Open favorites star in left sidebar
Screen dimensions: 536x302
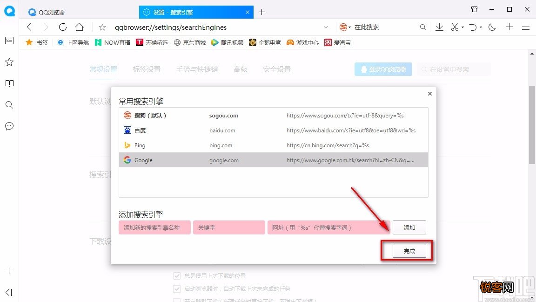pyautogui.click(x=9, y=62)
